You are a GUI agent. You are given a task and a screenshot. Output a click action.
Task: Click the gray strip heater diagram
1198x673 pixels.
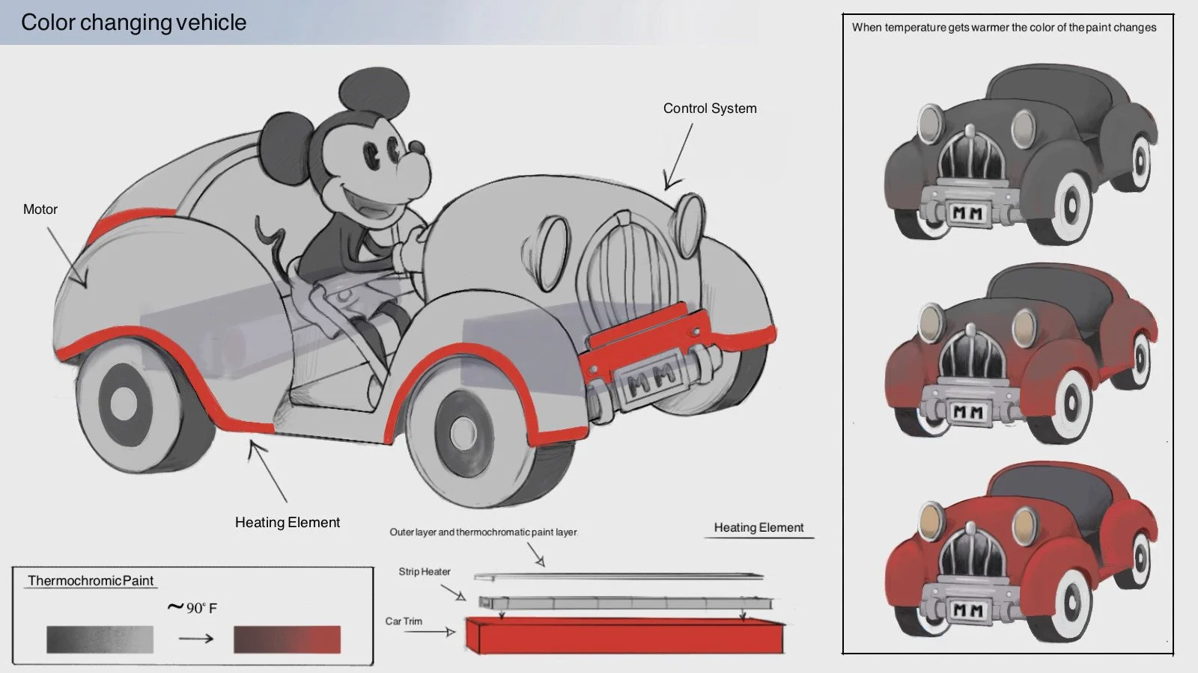[x=625, y=603]
